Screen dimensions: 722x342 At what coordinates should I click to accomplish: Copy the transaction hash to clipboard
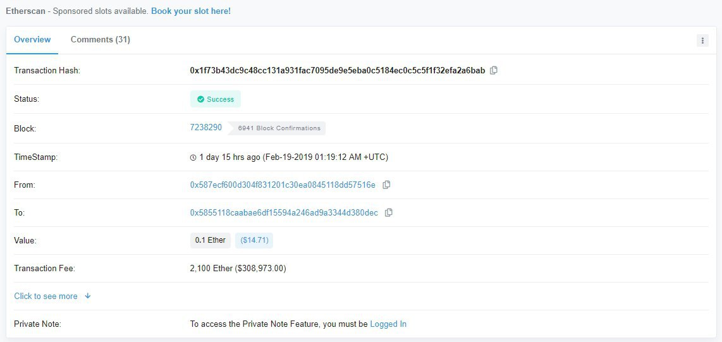pos(494,70)
